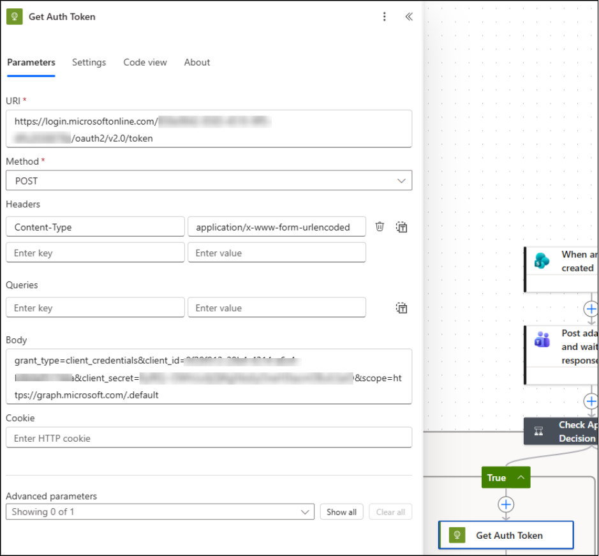Click the Clear all button
The width and height of the screenshot is (599, 556).
(x=390, y=512)
